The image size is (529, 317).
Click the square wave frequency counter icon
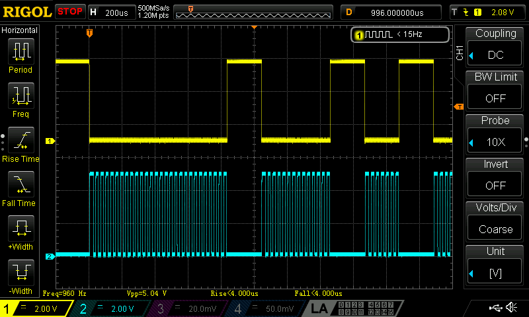(378, 34)
